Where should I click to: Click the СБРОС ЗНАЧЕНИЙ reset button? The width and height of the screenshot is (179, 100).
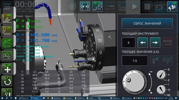(147, 23)
